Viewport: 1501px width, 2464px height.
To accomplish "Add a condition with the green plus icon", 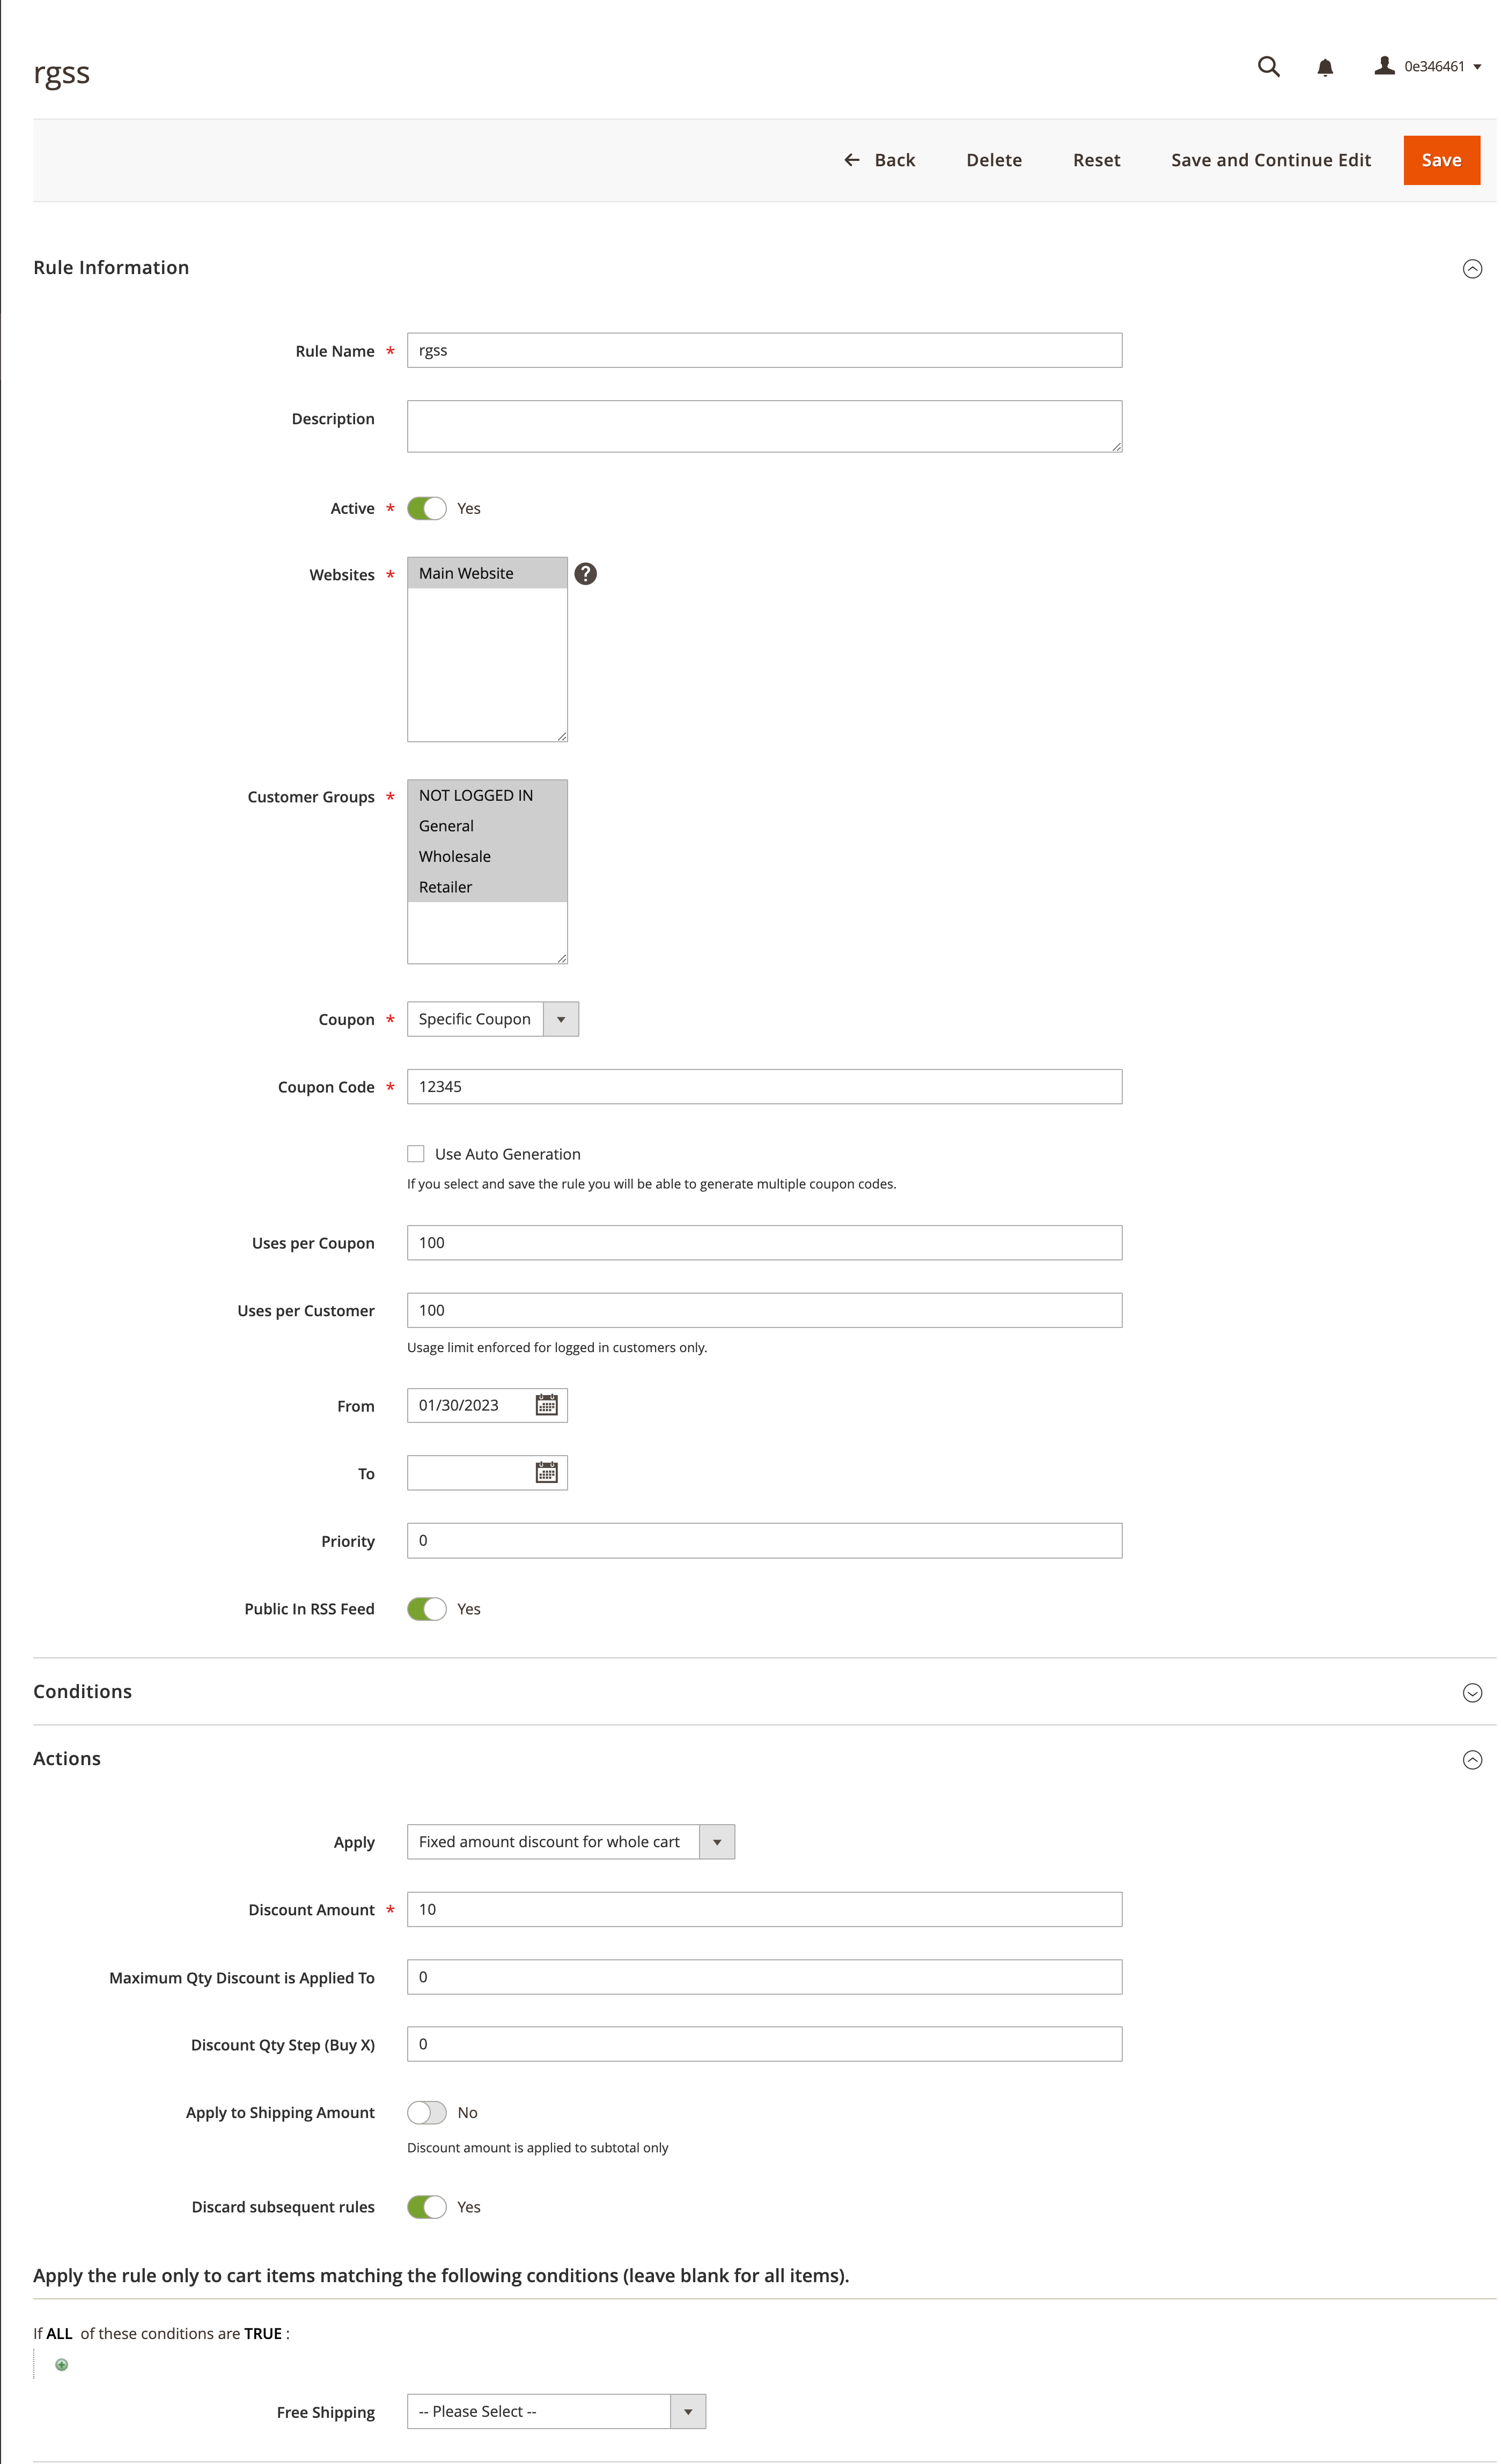I will click(x=62, y=2364).
